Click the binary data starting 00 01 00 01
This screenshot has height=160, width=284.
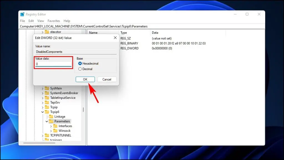[179, 43]
